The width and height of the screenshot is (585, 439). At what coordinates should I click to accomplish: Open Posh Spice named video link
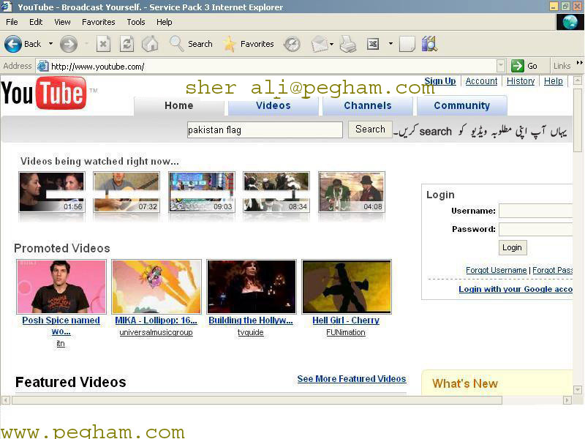pos(61,326)
